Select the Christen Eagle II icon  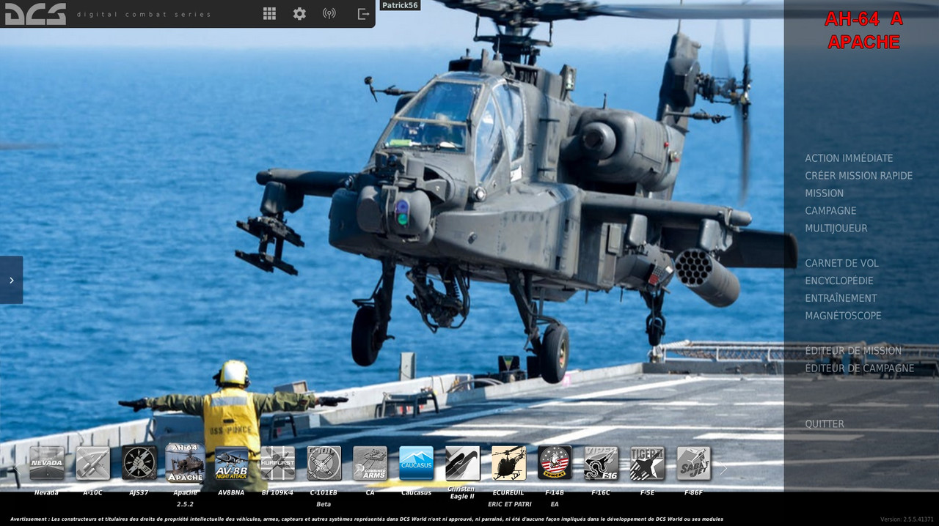click(463, 463)
